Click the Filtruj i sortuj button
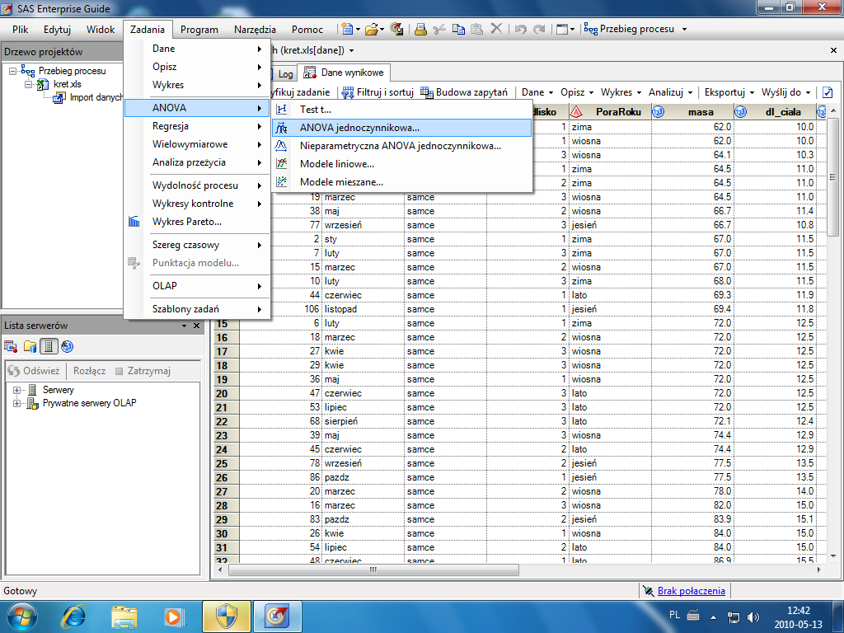The height and width of the screenshot is (633, 844). point(377,92)
